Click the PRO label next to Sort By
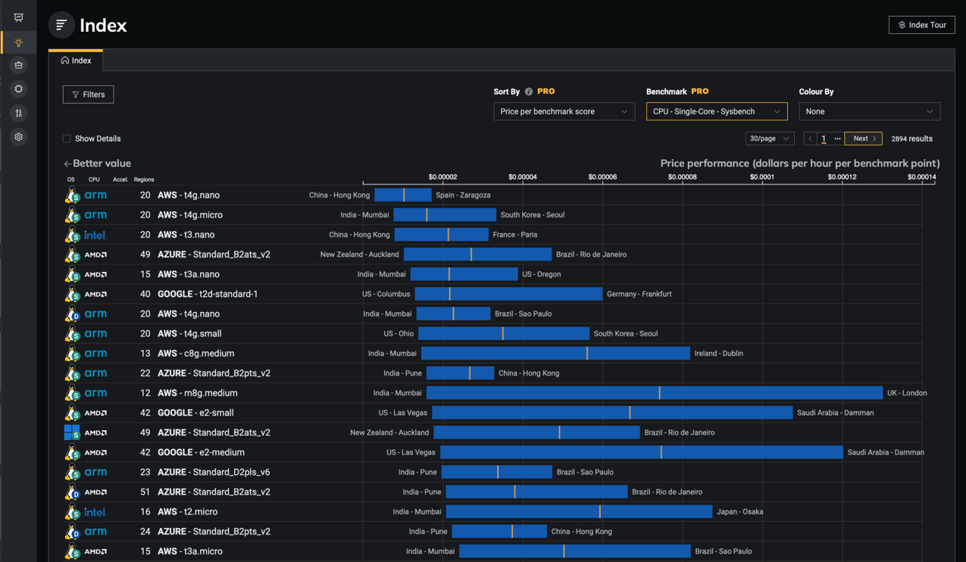Screen dimensions: 966x562 point(546,92)
